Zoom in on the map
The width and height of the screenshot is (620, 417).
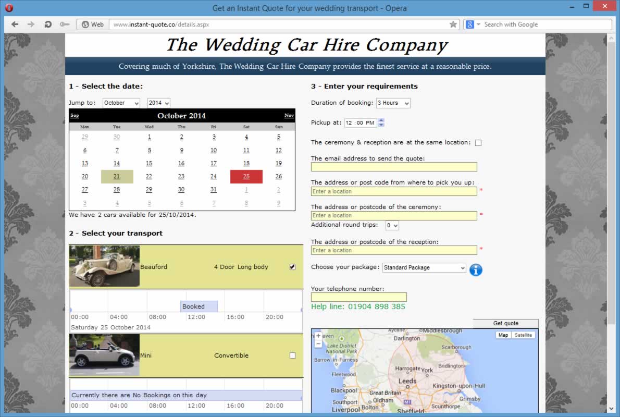[x=318, y=336]
